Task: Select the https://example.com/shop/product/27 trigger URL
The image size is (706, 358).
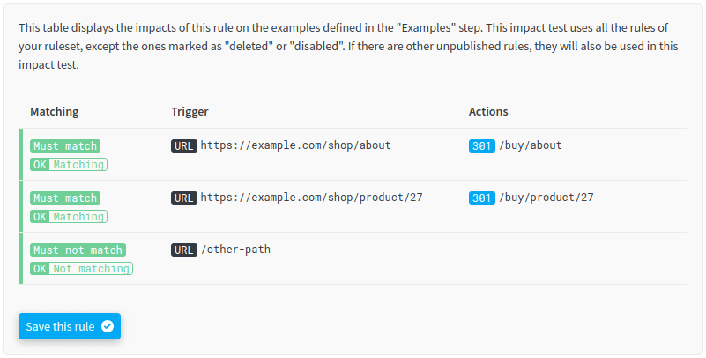Action: point(312,198)
